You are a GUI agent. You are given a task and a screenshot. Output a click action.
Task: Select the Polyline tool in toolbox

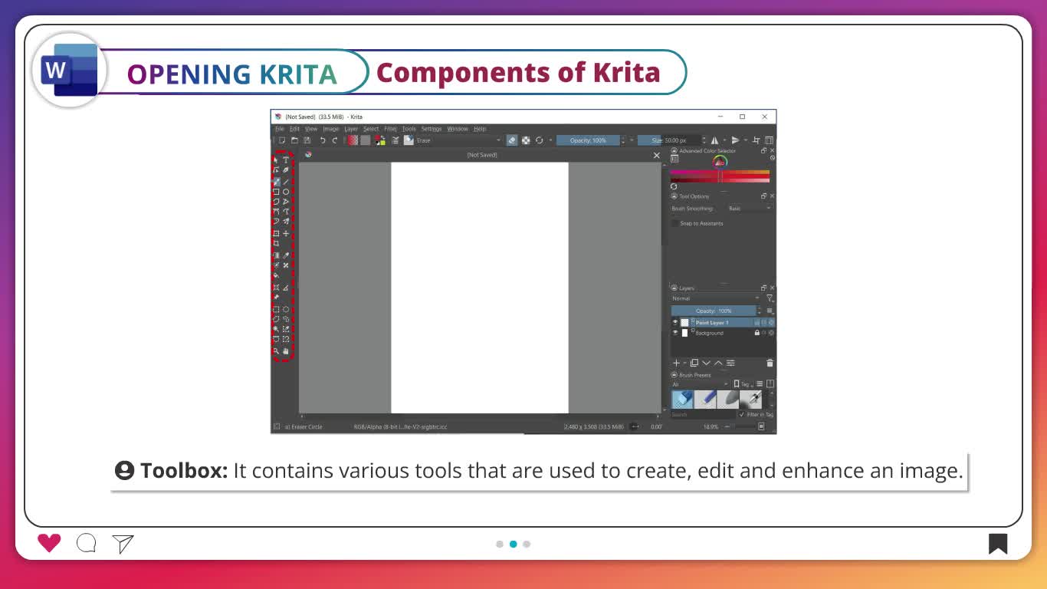click(286, 202)
